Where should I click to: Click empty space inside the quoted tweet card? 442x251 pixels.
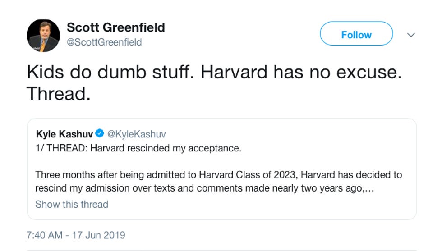click(316, 205)
